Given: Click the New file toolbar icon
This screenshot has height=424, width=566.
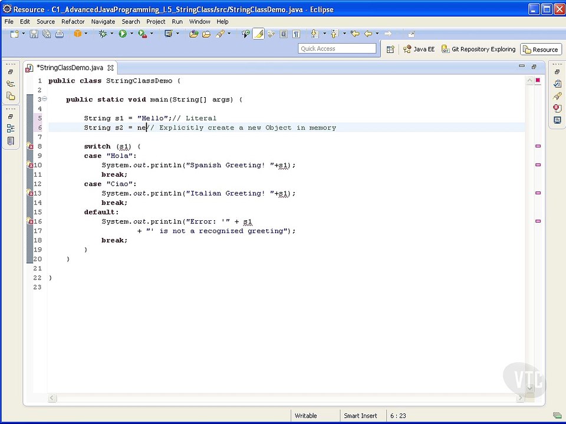Looking at the screenshot, I should [x=14, y=34].
